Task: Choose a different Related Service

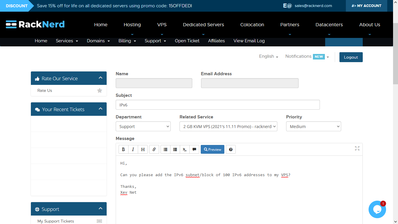Action: (x=228, y=127)
